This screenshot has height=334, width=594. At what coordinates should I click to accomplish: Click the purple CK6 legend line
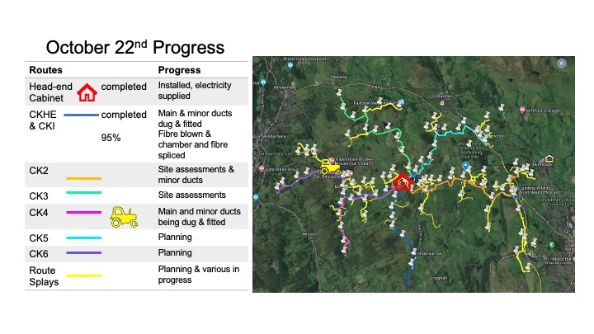coord(83,252)
